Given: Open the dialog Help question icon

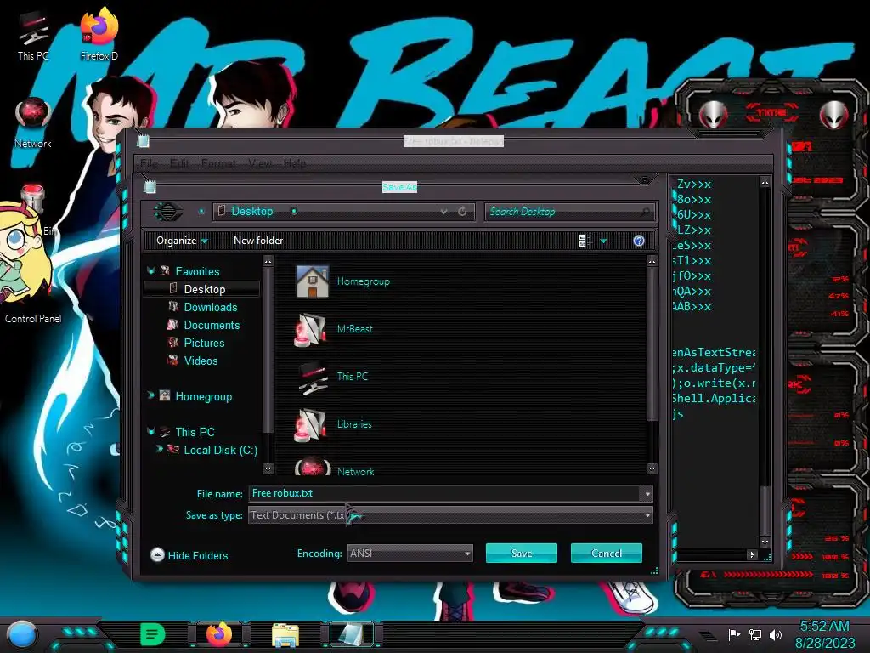Looking at the screenshot, I should (x=639, y=241).
